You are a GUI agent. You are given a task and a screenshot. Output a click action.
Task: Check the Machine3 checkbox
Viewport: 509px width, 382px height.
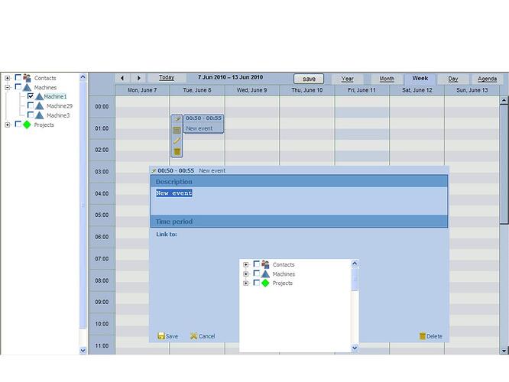pos(31,115)
